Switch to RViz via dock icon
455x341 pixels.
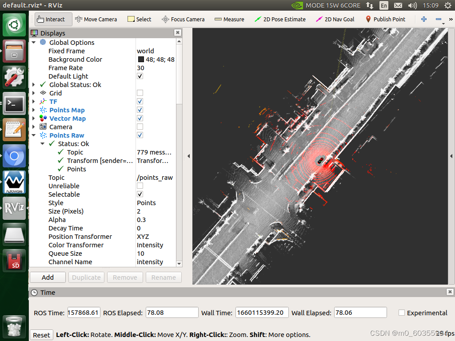click(x=14, y=208)
